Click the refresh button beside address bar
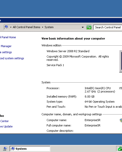The width and height of the screenshot is (122, 152). [x=89, y=27]
